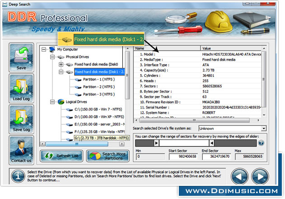Collapse the Logical Drives node
Image resolution: width=285 pixels, height=199 pixels.
pyautogui.click(x=52, y=102)
